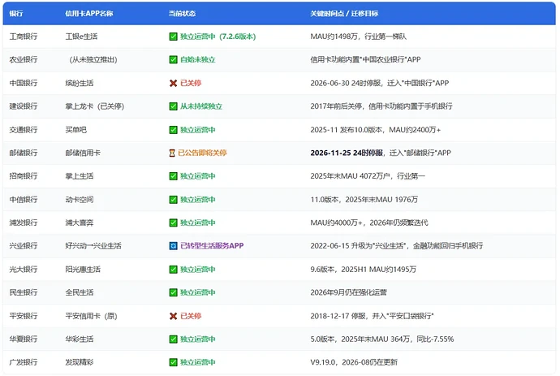Click 独立运营中 status in 华夏银行 row
Image resolution: width=560 pixels, height=376 pixels.
[x=197, y=339]
